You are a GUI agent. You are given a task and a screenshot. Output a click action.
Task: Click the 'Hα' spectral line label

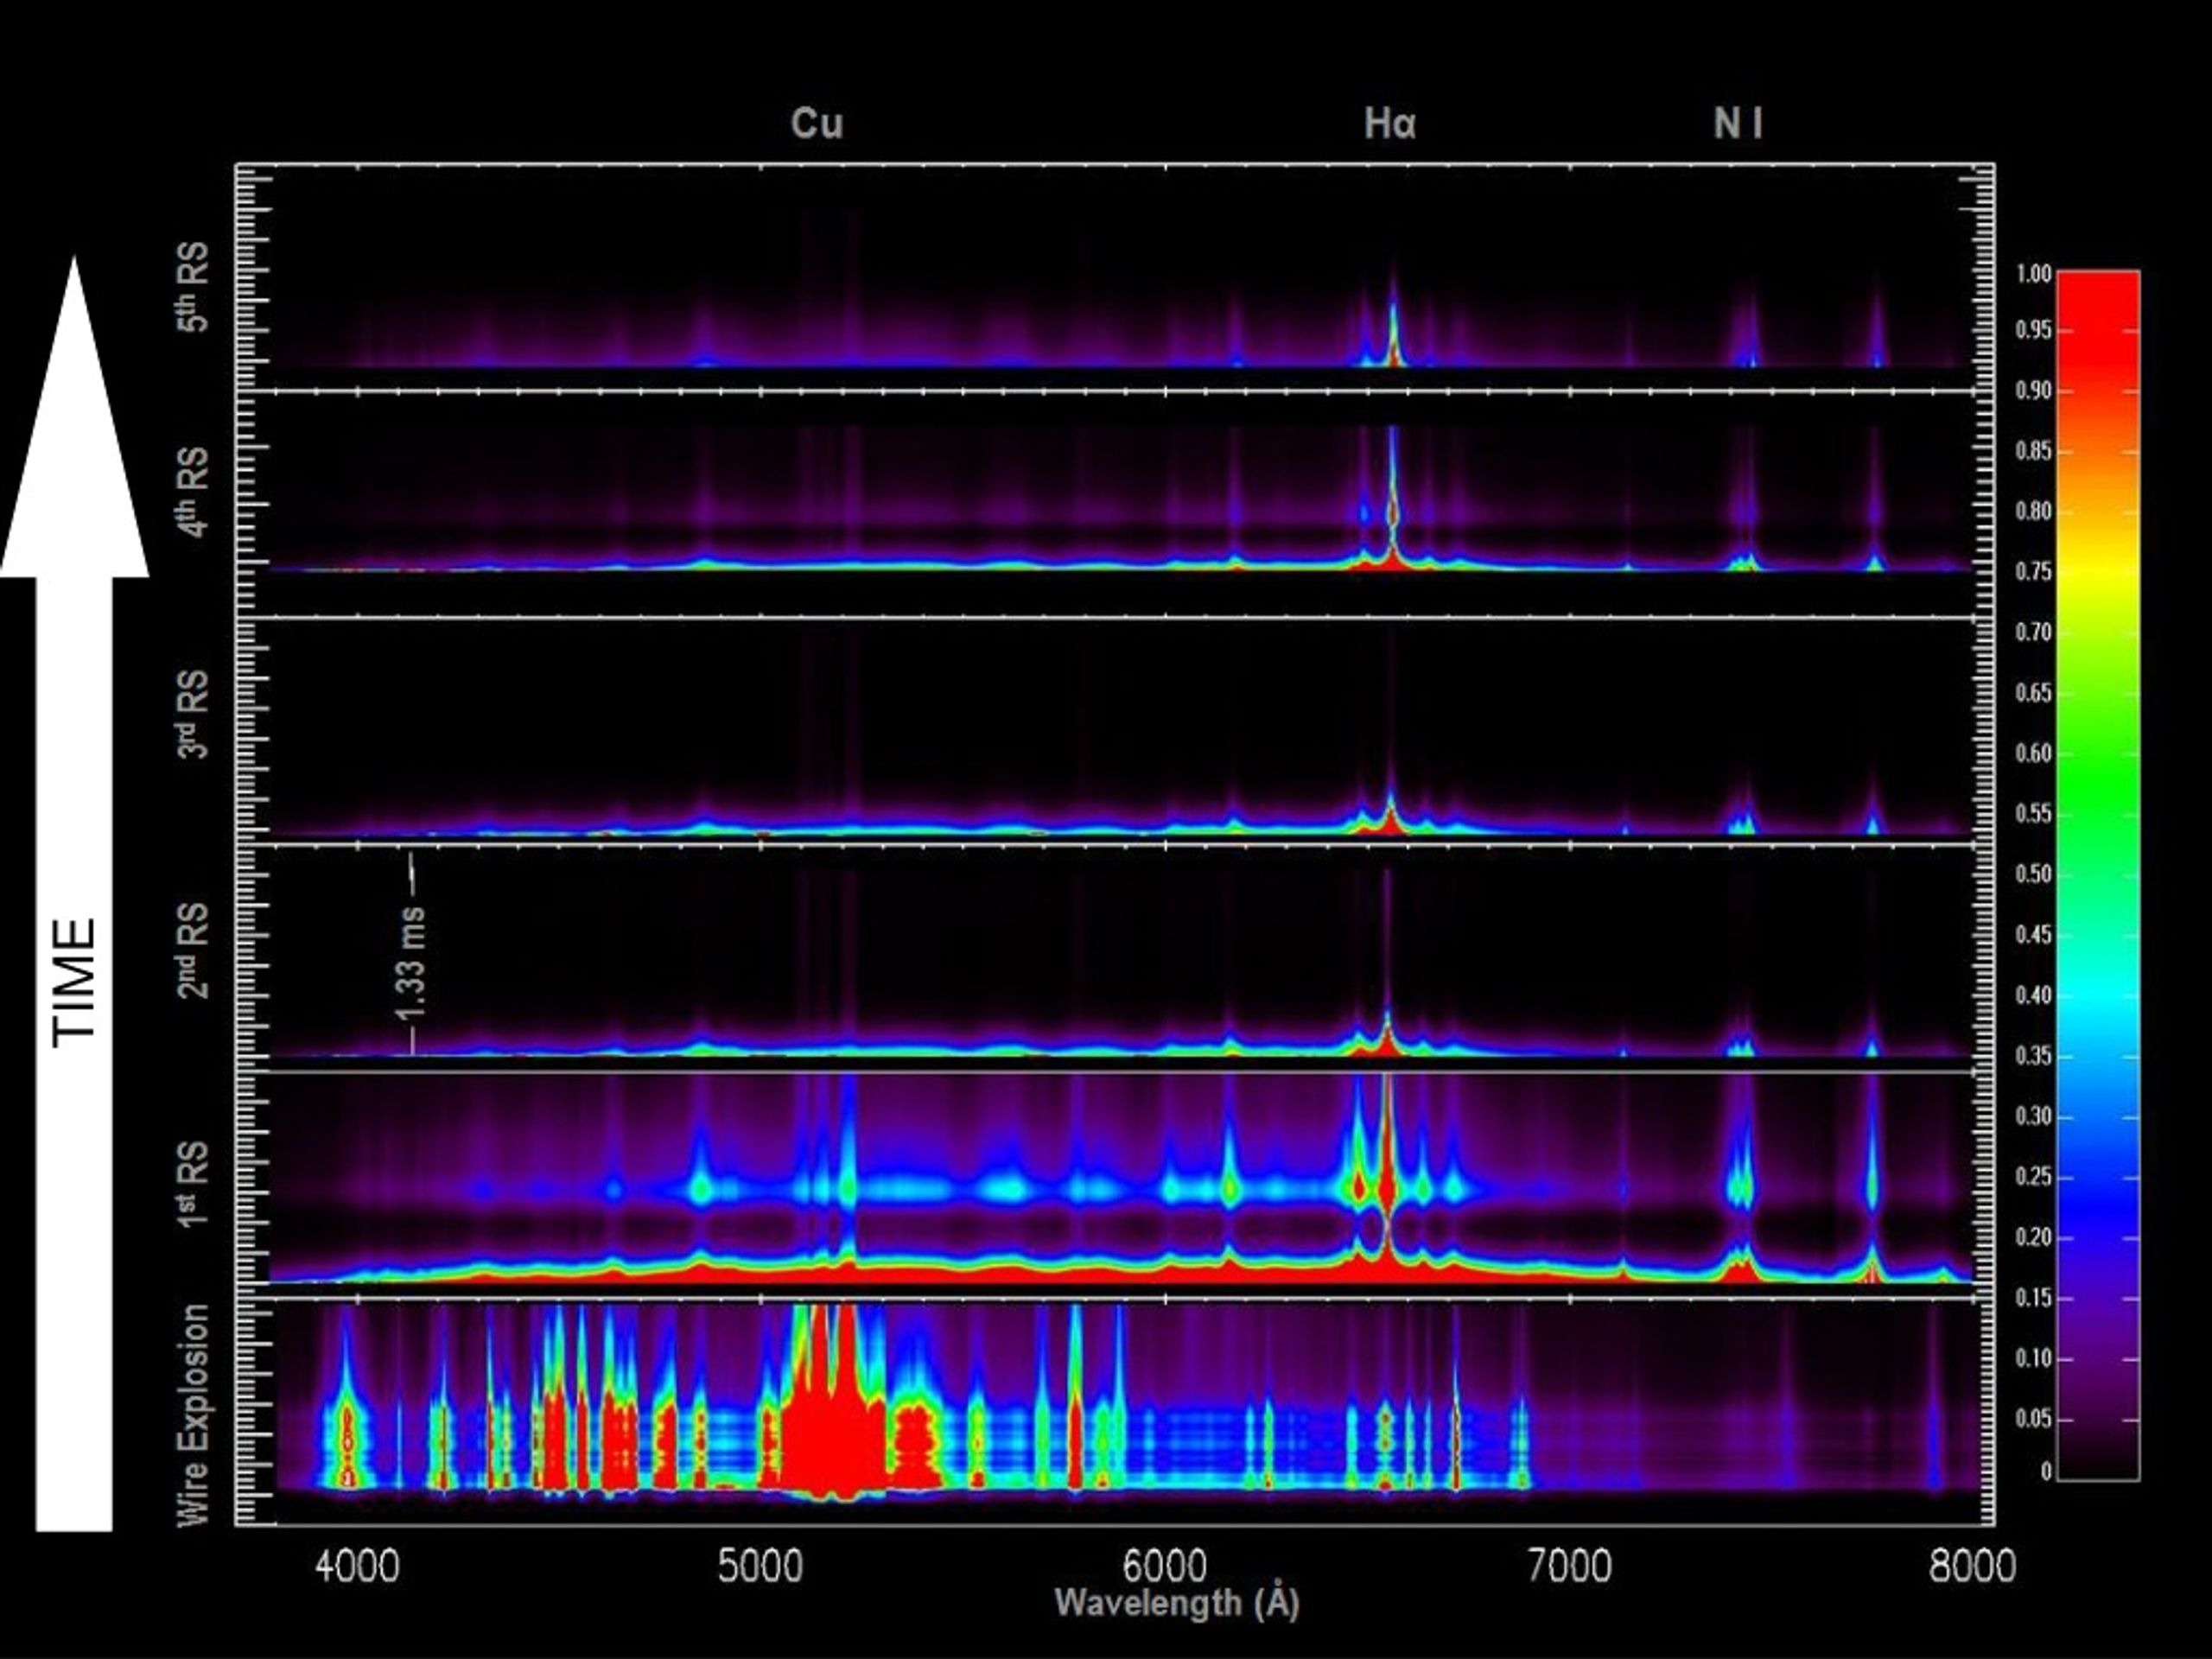tap(1389, 123)
